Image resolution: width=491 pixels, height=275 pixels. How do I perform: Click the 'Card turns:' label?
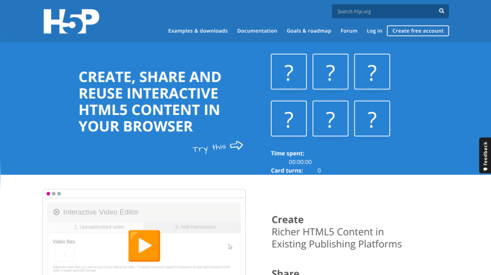pos(287,171)
